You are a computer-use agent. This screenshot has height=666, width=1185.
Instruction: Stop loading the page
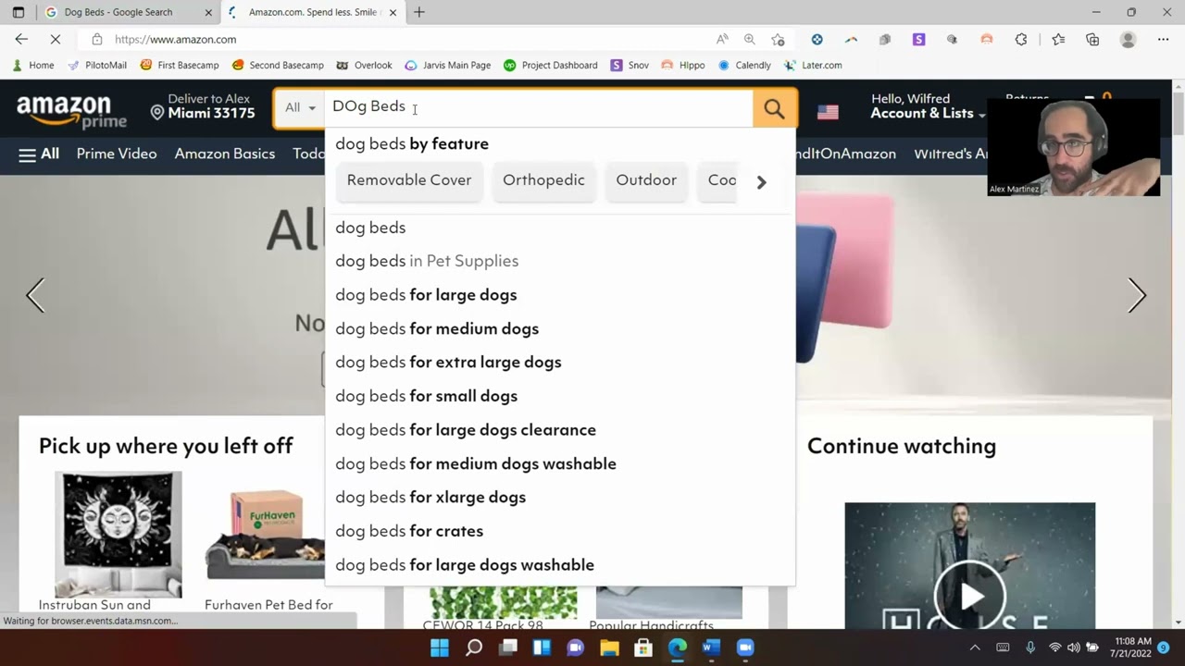[x=55, y=39]
